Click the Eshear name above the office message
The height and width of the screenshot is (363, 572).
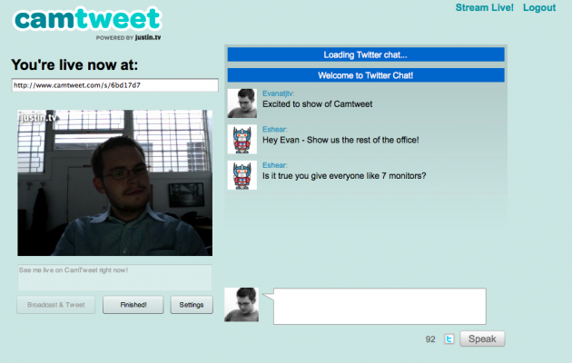[x=275, y=130]
